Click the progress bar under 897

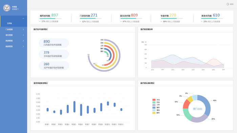point(50,19)
